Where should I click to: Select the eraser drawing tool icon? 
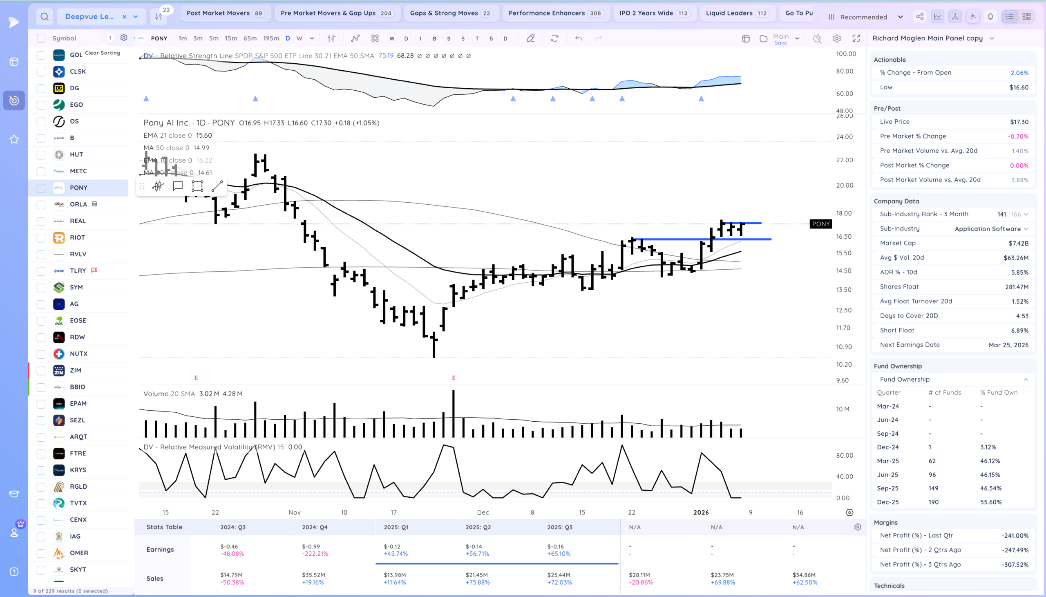pos(530,38)
